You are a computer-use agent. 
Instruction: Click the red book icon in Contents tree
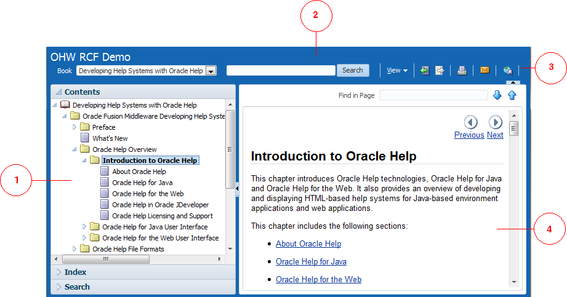65,105
